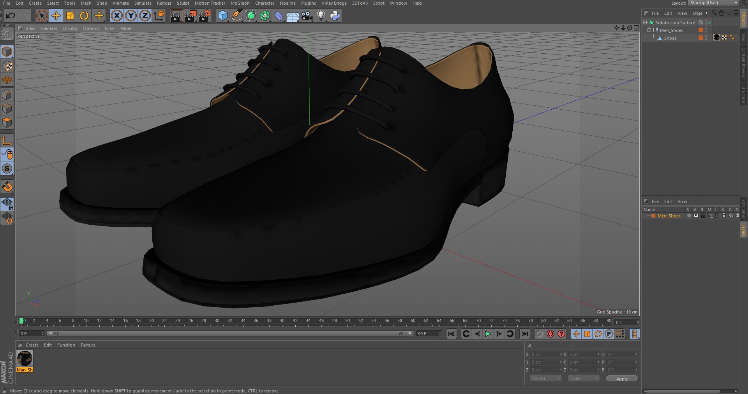Screen dimensions: 748x394
Task: Collapse the Men_Shoes null in Object Manager
Action: pos(649,30)
